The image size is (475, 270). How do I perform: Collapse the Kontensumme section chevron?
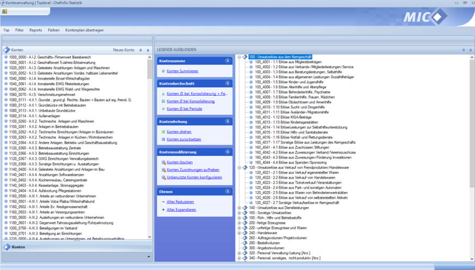[x=227, y=61]
